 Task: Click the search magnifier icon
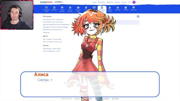point(129,2)
